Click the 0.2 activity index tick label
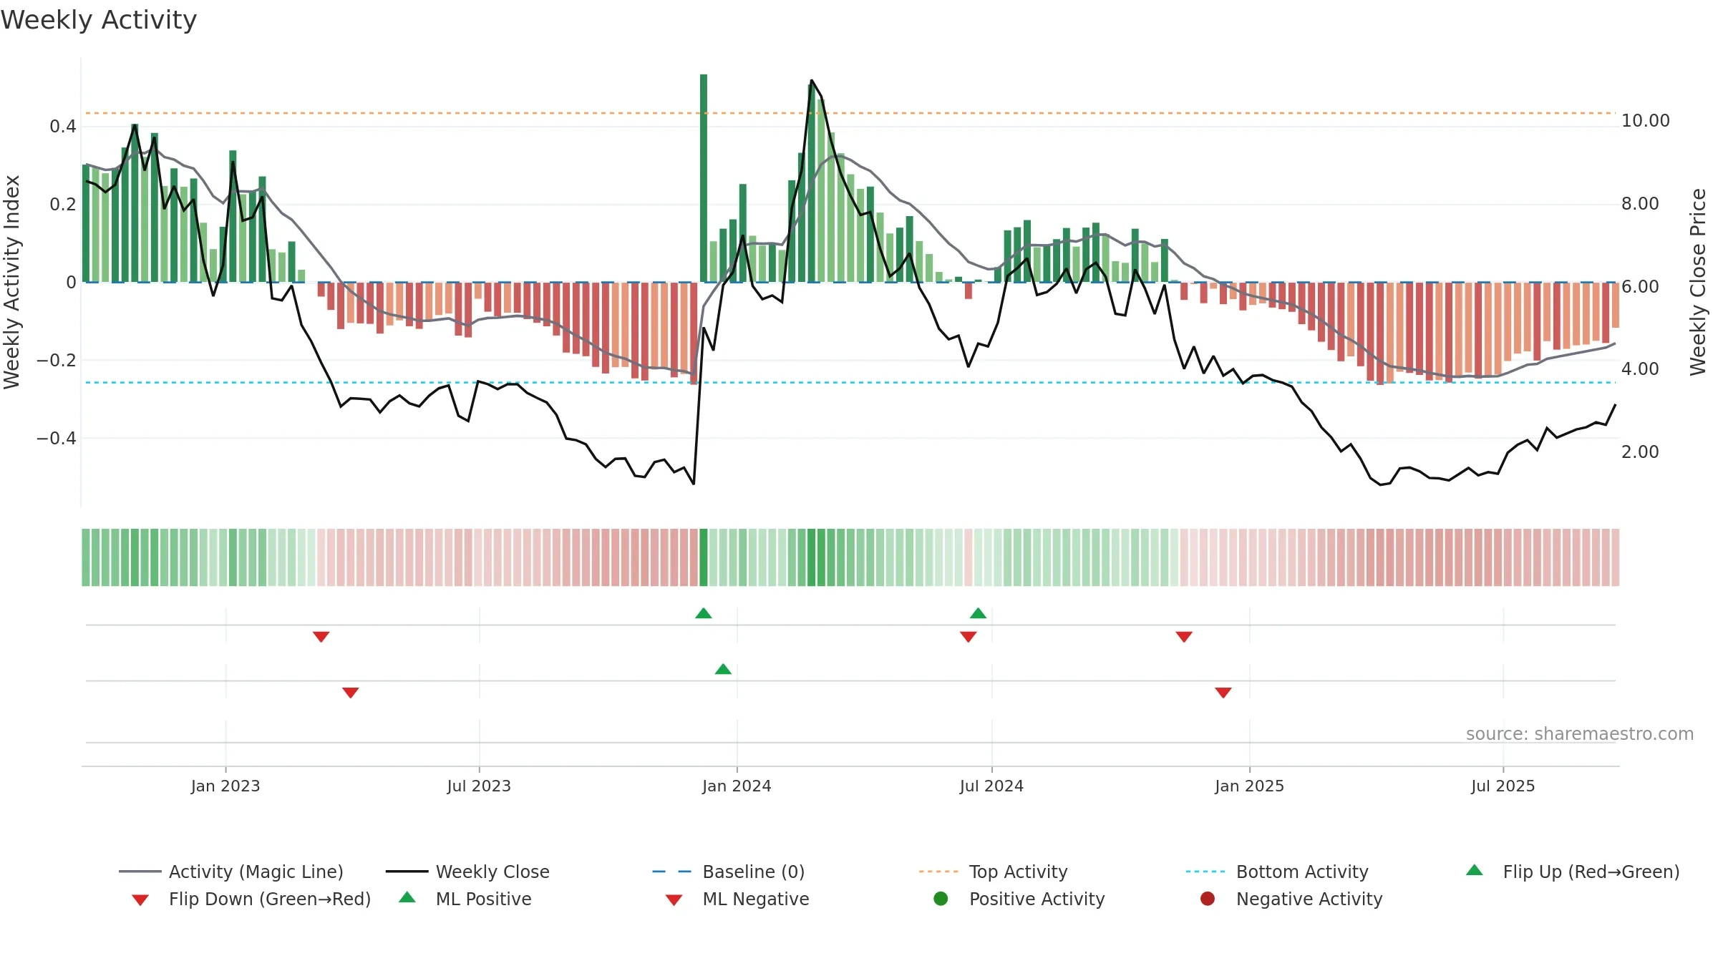The image size is (1718, 966). (x=63, y=205)
